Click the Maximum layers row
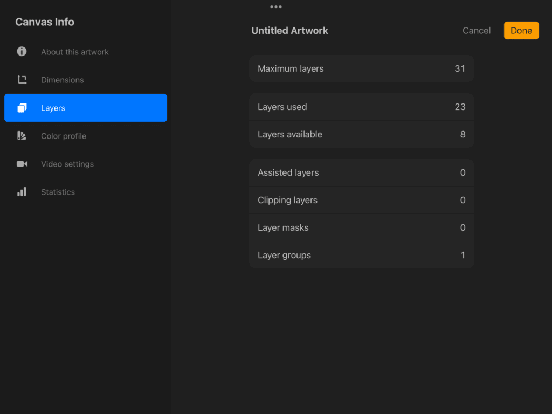The image size is (552, 414). pos(361,68)
